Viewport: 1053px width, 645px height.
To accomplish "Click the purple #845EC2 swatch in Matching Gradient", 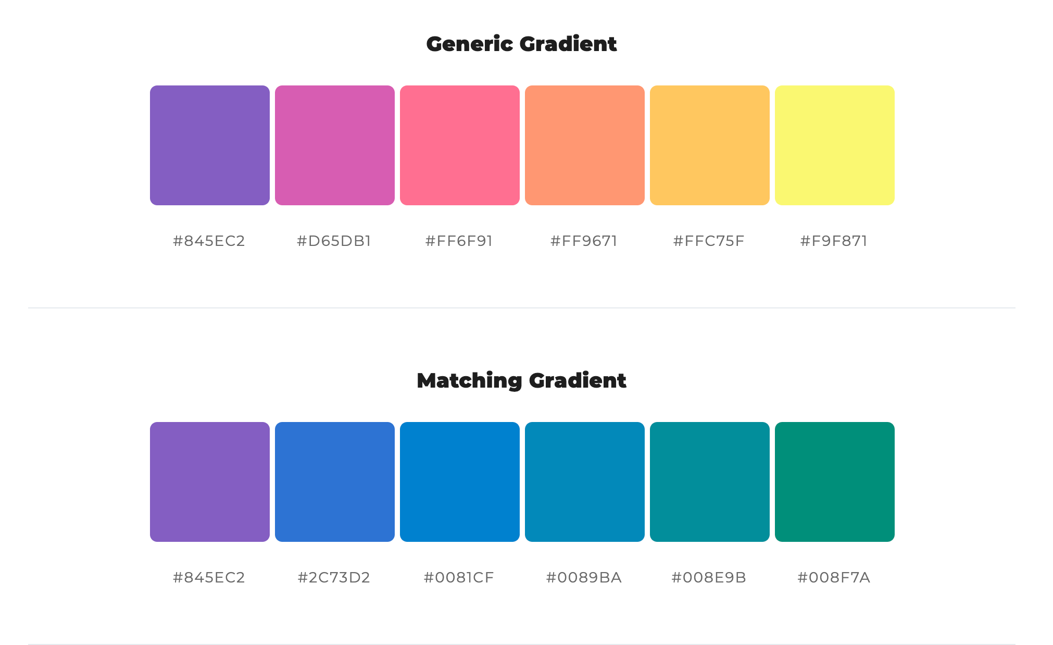I will coord(209,482).
